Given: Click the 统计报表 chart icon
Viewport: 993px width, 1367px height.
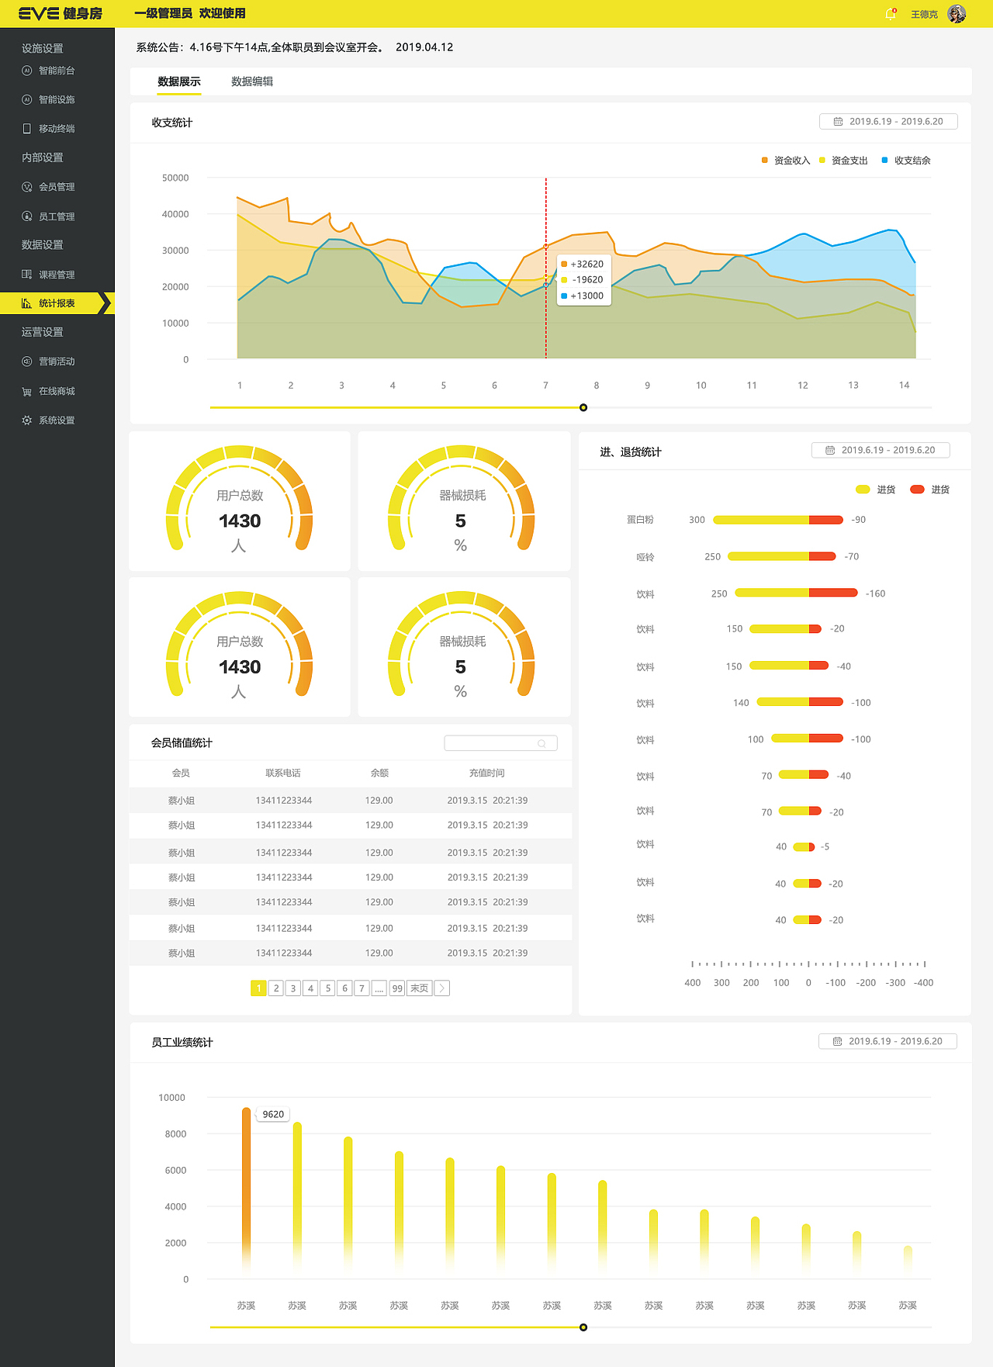Looking at the screenshot, I should pyautogui.click(x=27, y=303).
